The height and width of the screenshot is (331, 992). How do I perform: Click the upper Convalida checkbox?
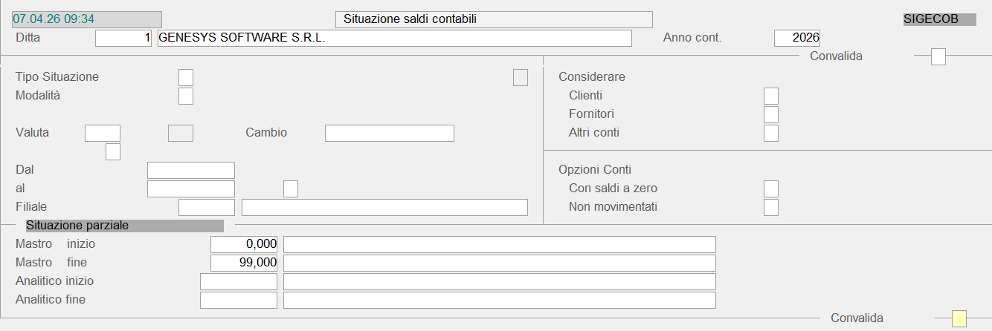[x=938, y=56]
